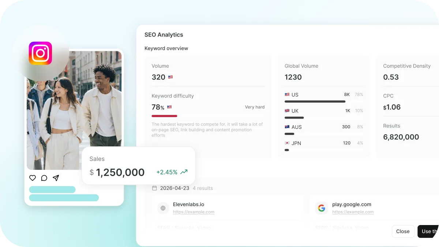
Task: Like the post with the heart icon
Action: click(x=33, y=178)
